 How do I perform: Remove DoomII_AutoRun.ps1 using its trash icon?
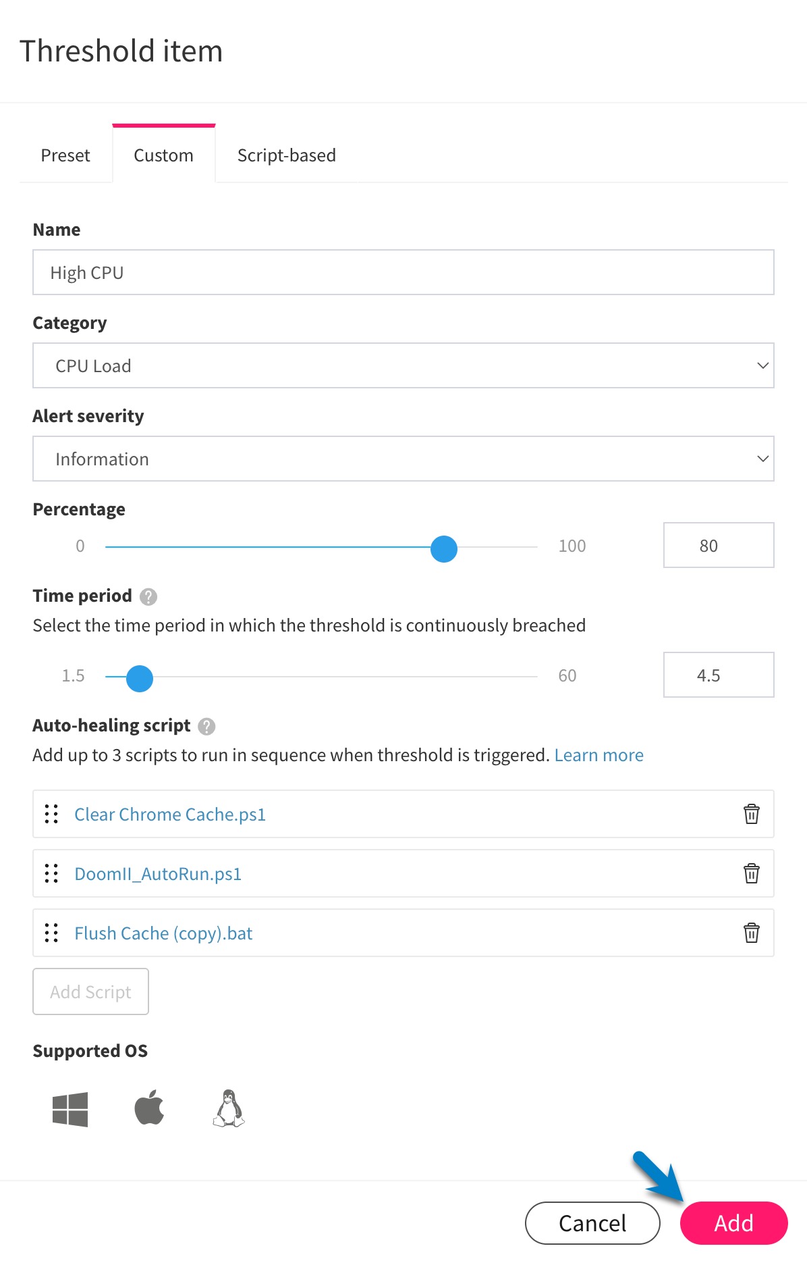pyautogui.click(x=750, y=874)
